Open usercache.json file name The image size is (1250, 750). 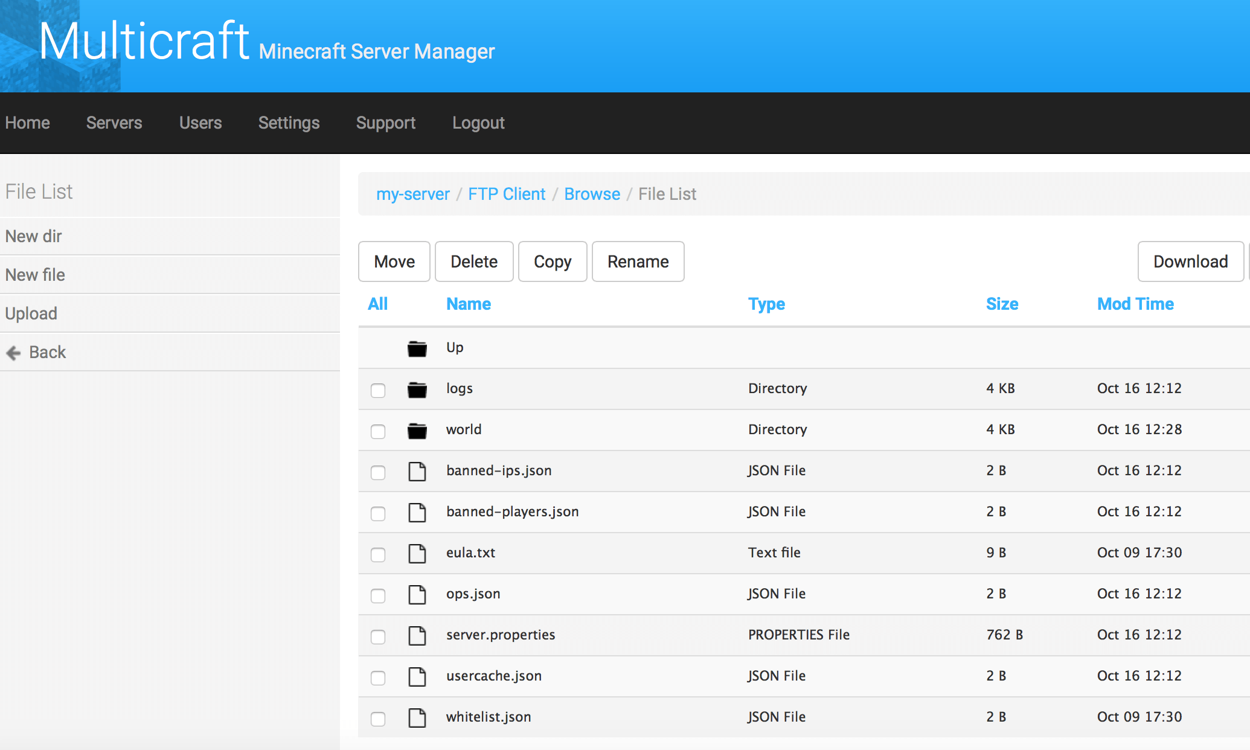[494, 676]
